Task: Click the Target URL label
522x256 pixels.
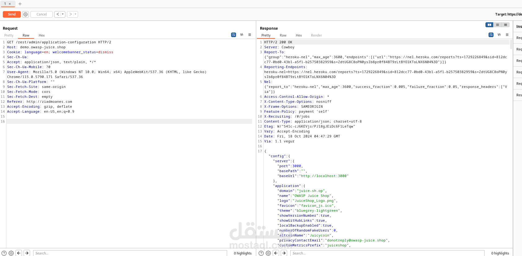Action: point(508,14)
